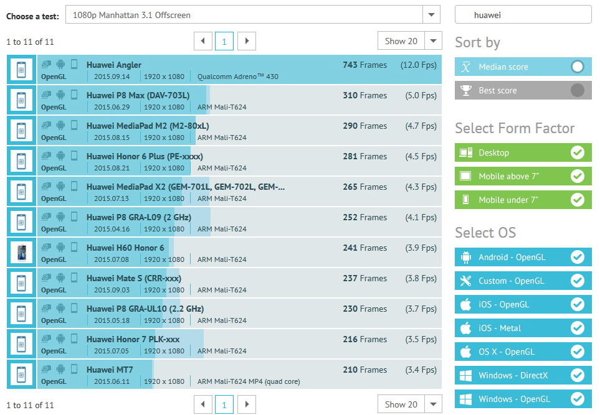Screen dimensions: 600x415
Task: Go to next page using top pager arrow
Action: click(247, 41)
